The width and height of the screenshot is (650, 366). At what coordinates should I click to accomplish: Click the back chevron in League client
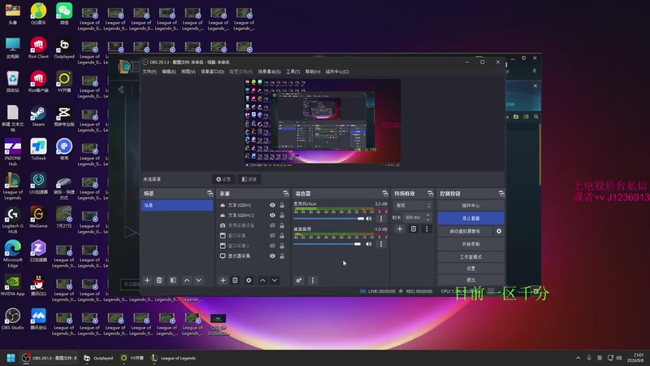(x=121, y=89)
